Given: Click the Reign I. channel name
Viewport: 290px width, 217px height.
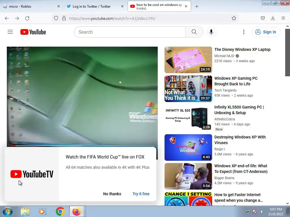Looking at the screenshot, I should pos(220,149).
